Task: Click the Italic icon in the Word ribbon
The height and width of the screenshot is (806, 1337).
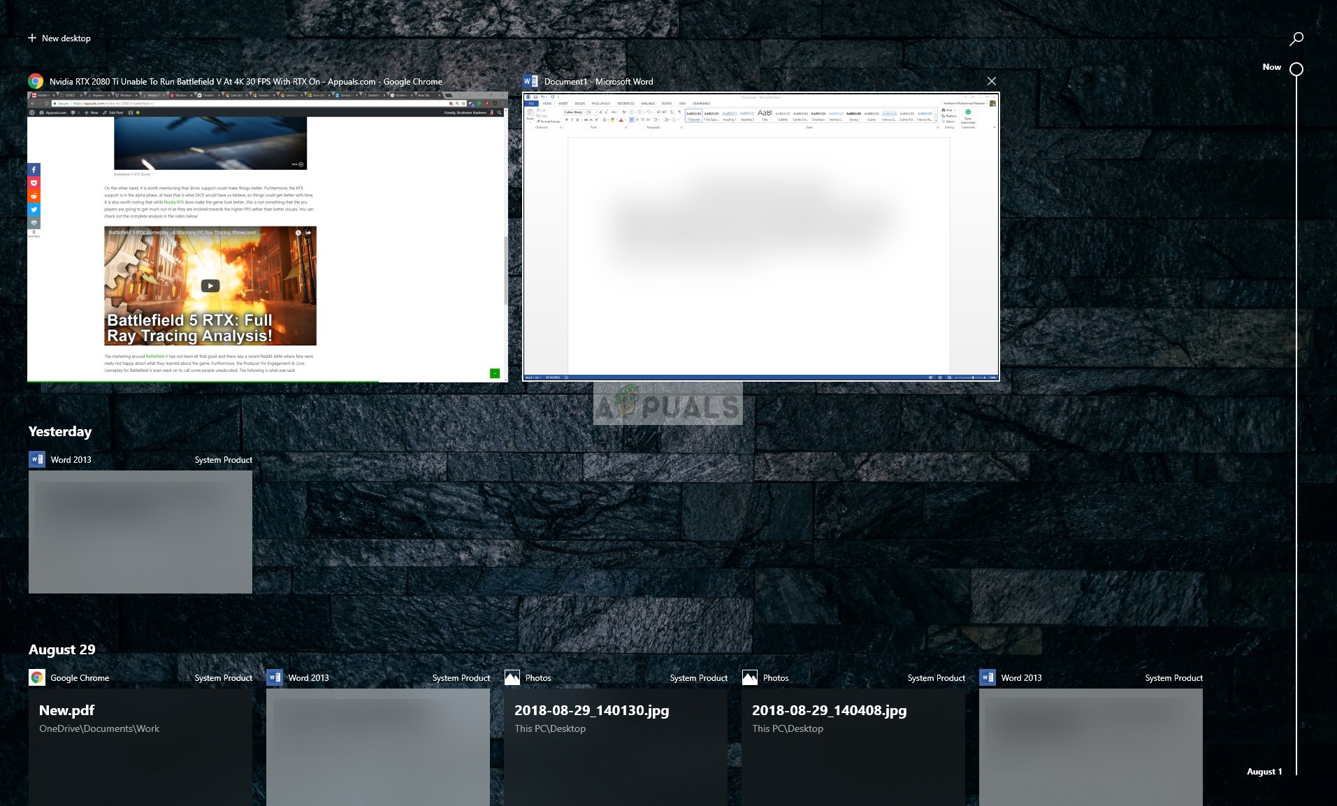Action: [572, 120]
